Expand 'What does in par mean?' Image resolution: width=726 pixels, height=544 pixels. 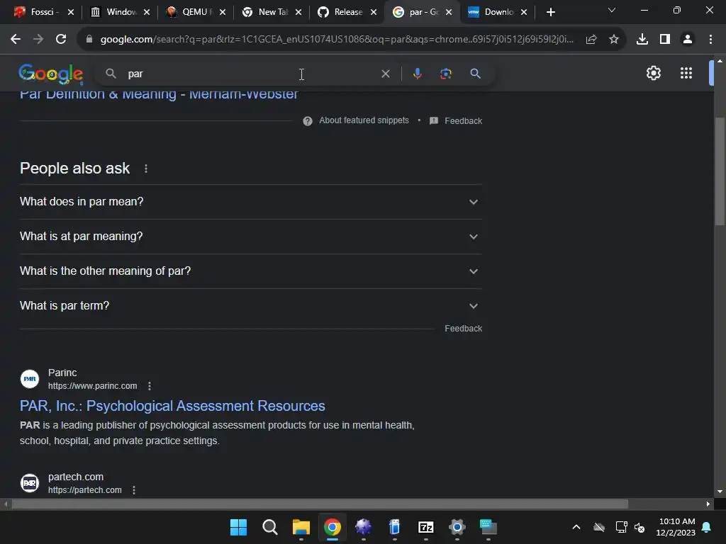coord(251,202)
